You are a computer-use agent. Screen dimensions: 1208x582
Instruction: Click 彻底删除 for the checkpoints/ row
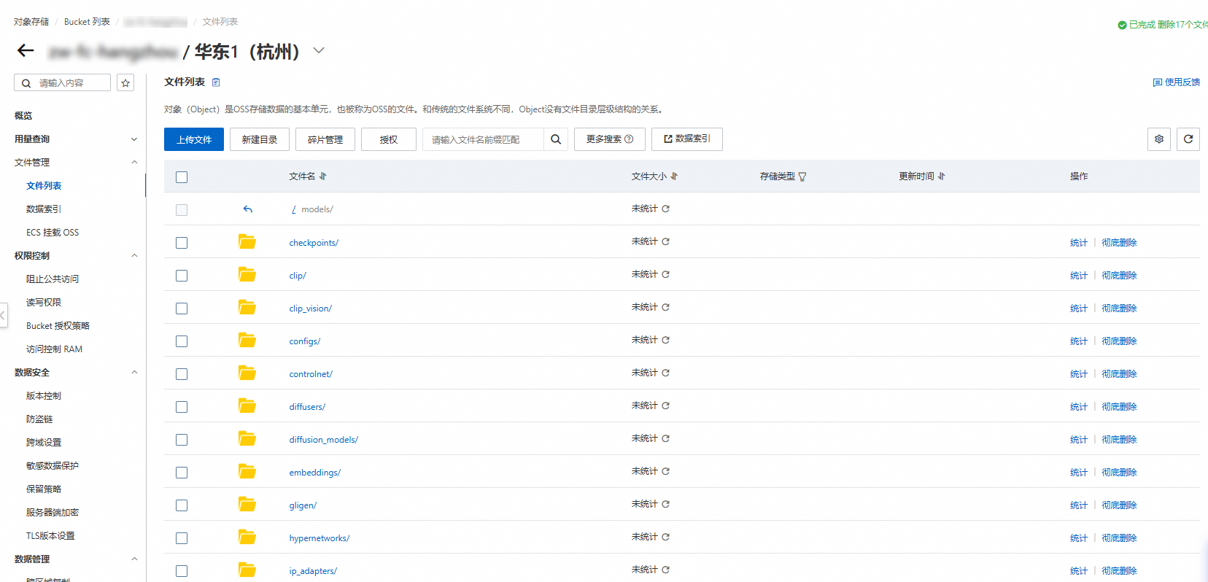1119,243
